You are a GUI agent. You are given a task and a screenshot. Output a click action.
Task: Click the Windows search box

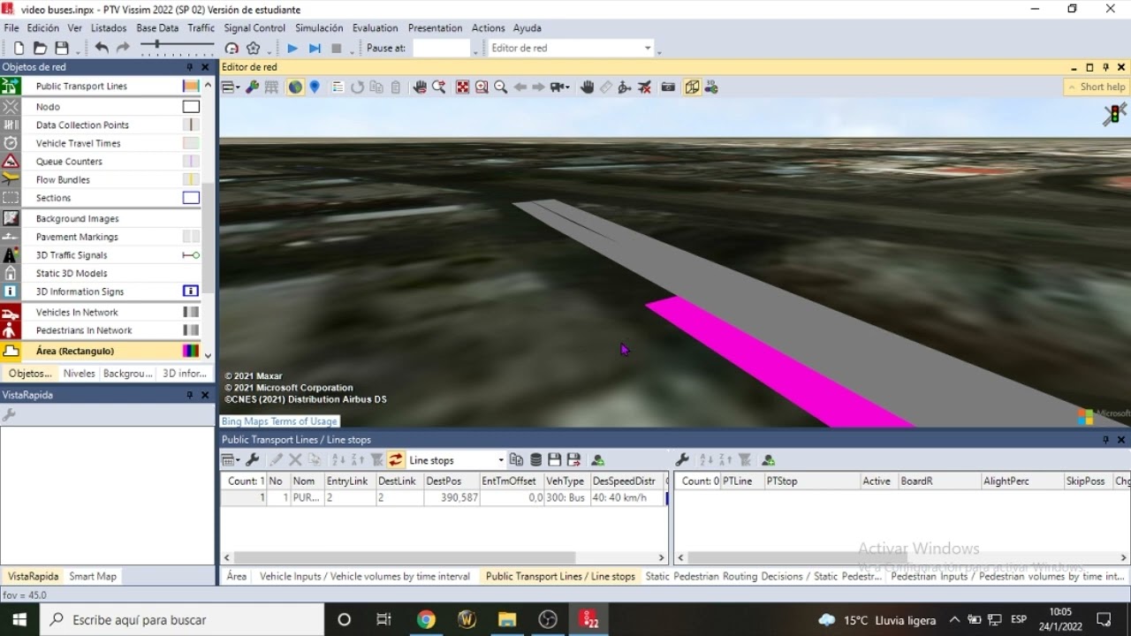(182, 620)
